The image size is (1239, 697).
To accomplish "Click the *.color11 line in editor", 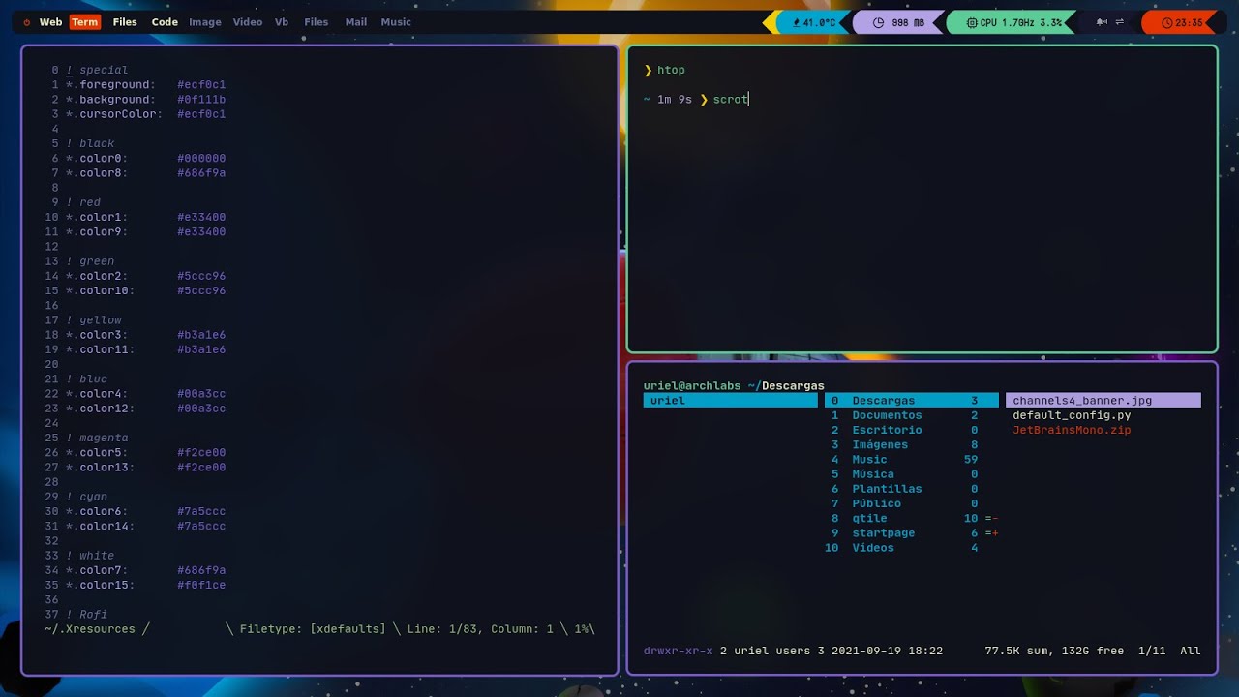I will [x=145, y=349].
